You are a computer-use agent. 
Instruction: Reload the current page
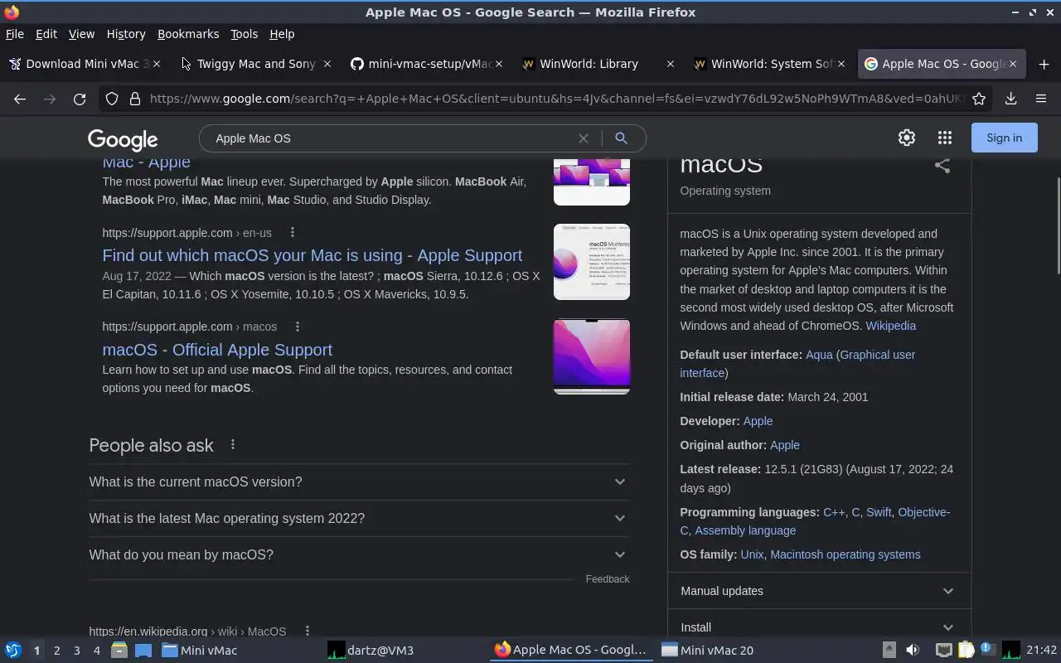(x=80, y=99)
